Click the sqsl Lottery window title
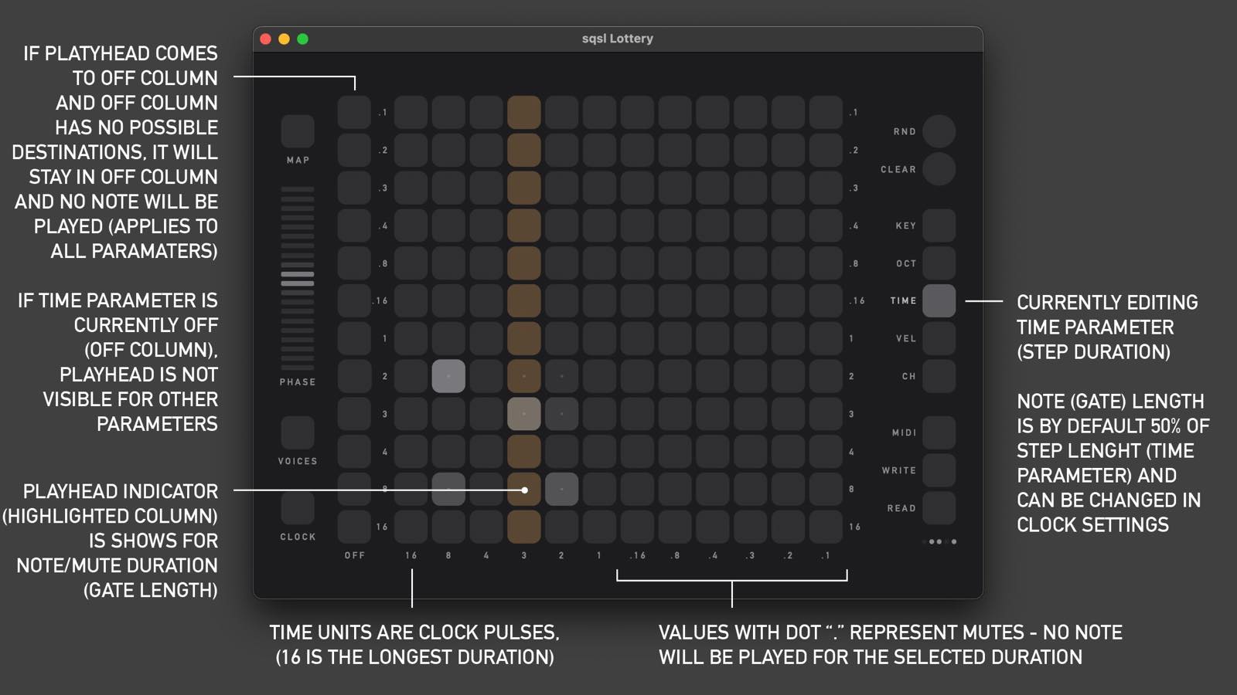1237x695 pixels. [618, 39]
